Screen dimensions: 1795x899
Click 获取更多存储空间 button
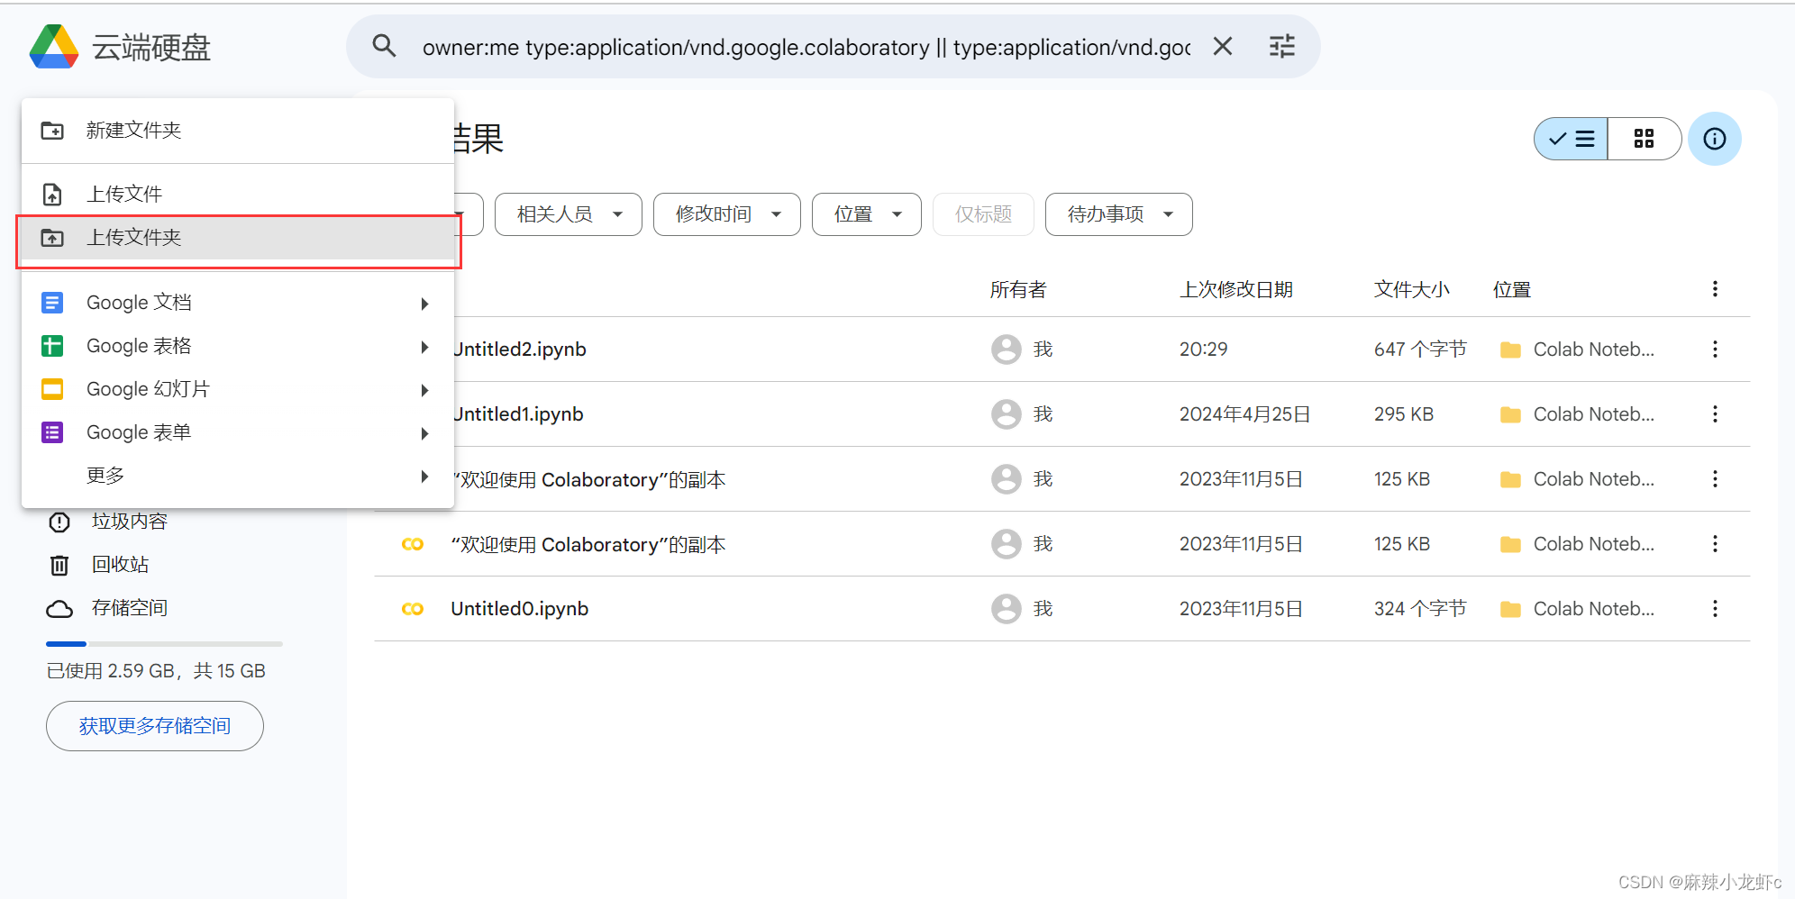click(155, 726)
